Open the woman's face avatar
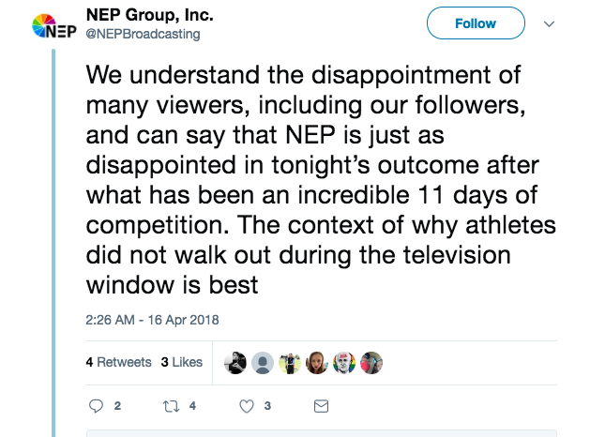Viewport: 590px width, 437px height. point(316,363)
